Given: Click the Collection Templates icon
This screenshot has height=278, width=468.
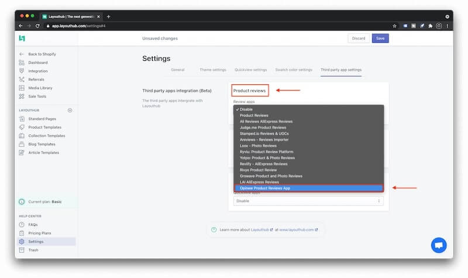Looking at the screenshot, I should (x=22, y=136).
